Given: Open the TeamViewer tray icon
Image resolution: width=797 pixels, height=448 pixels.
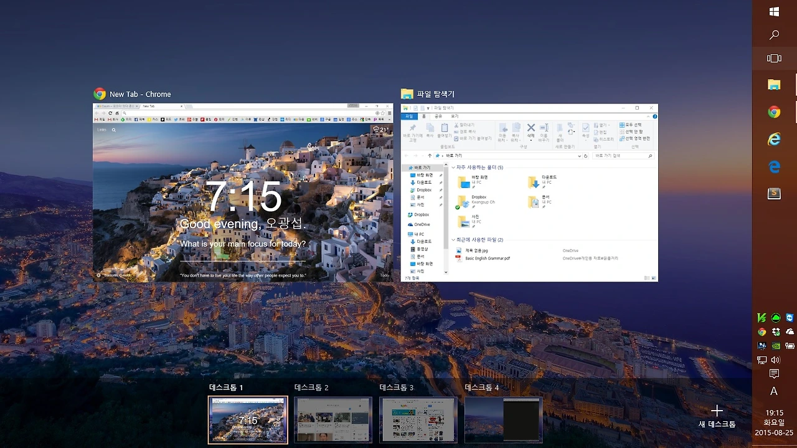Looking at the screenshot, I should 790,318.
